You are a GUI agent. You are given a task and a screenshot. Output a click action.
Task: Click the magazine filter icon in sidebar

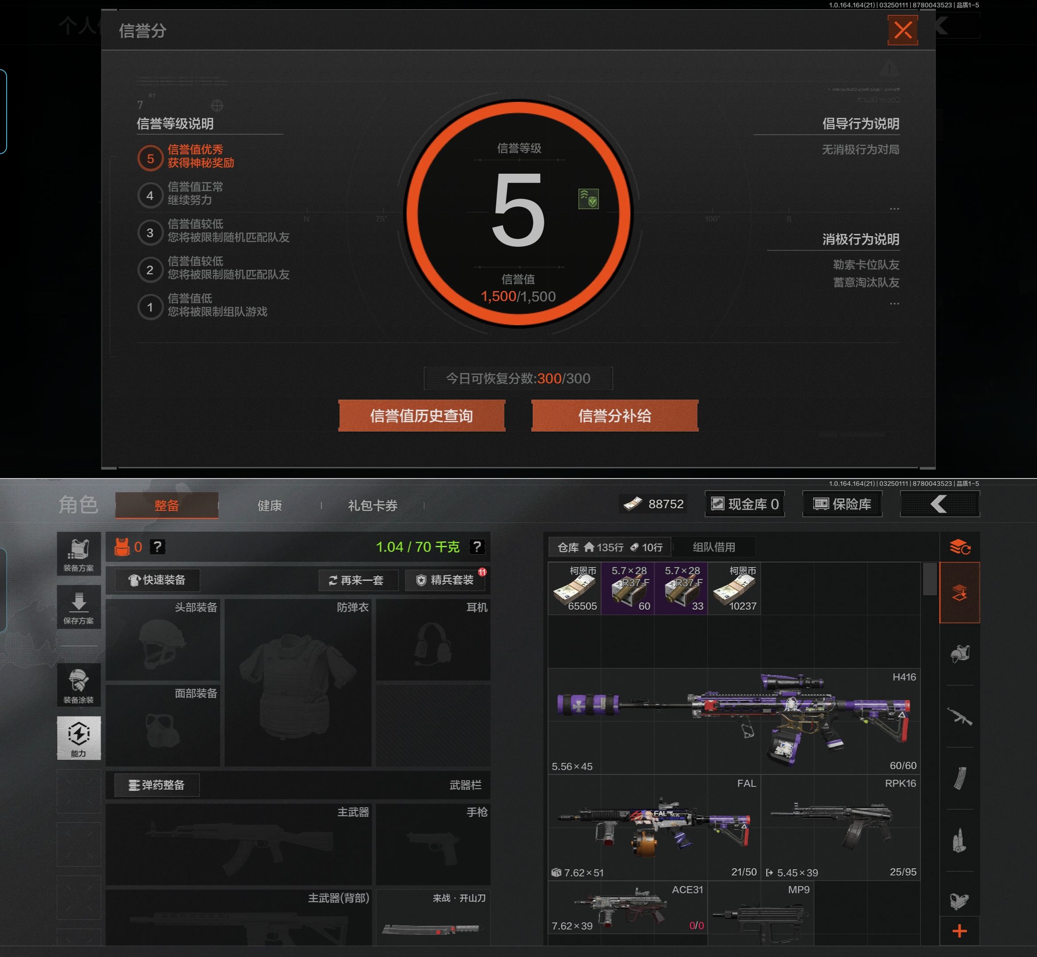tap(959, 778)
